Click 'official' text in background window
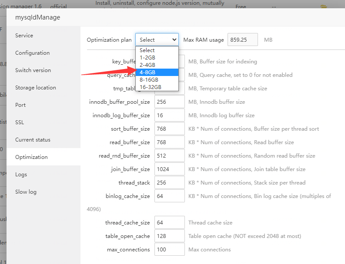 (x=58, y=7)
